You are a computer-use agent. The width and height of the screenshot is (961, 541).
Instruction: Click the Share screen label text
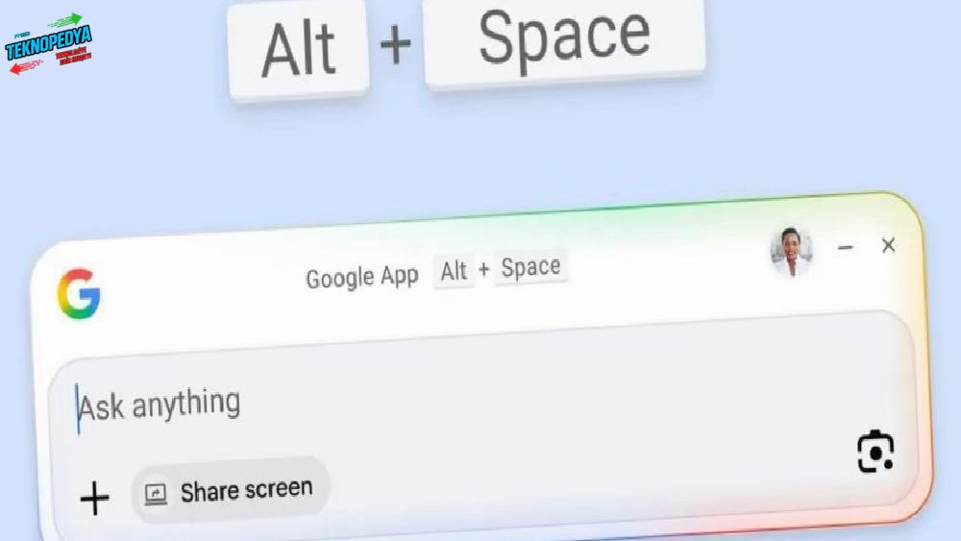click(x=246, y=490)
